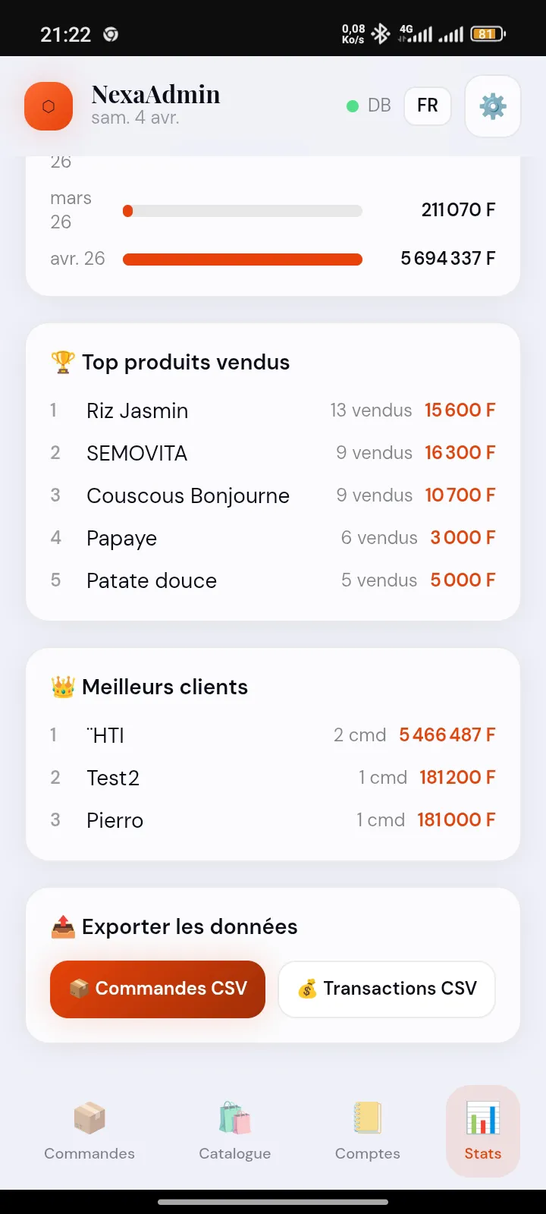
Task: Tap the battery indicator in the status bar
Action: [x=487, y=33]
